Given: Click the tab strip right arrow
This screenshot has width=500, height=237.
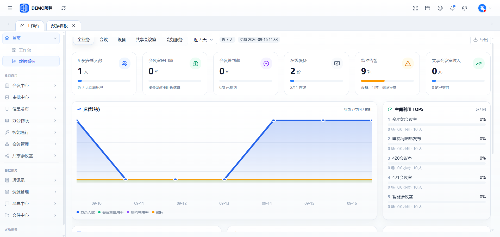Looking at the screenshot, I should pyautogui.click(x=492, y=24).
